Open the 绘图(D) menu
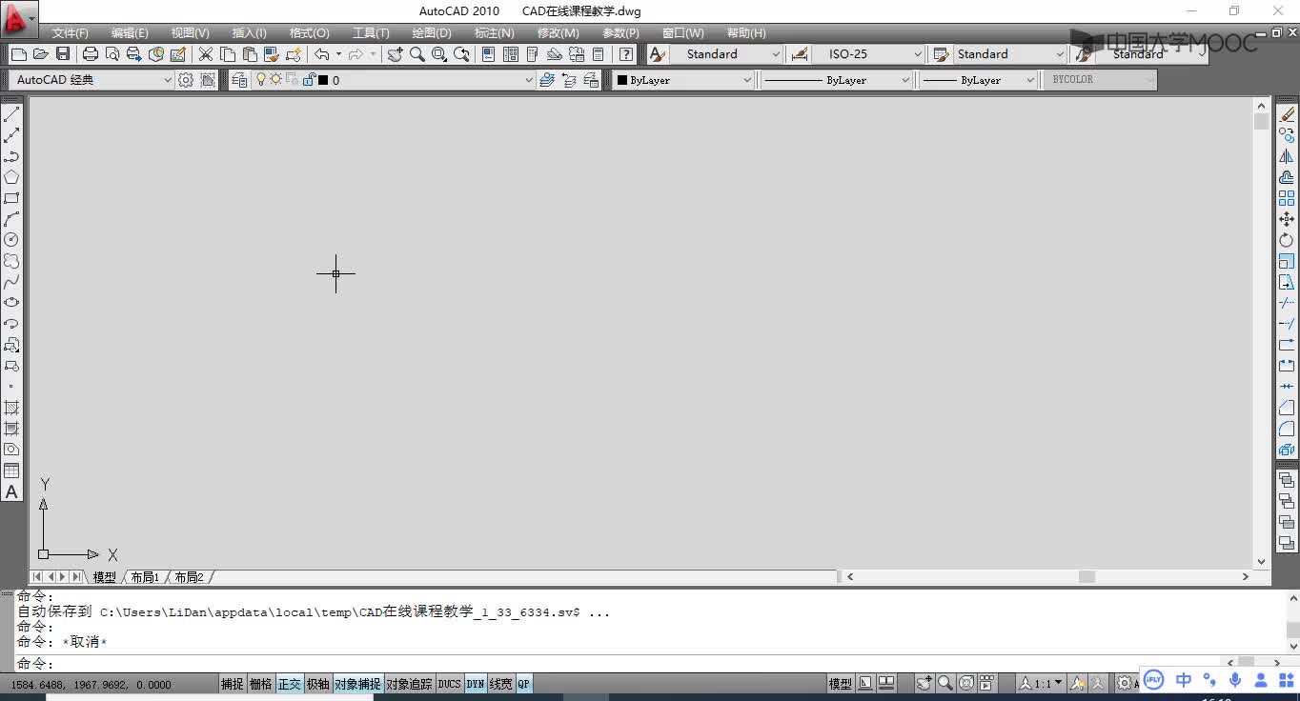 432,32
